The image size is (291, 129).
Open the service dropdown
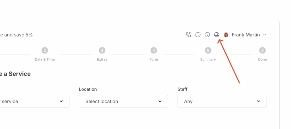click(34, 101)
